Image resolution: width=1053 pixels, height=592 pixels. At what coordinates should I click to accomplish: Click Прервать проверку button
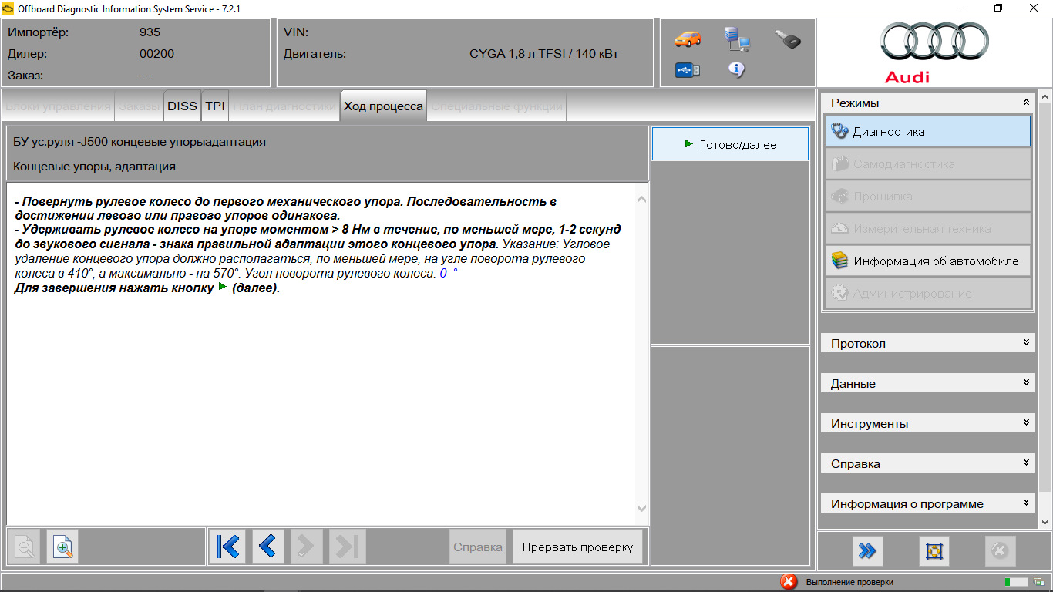(577, 547)
